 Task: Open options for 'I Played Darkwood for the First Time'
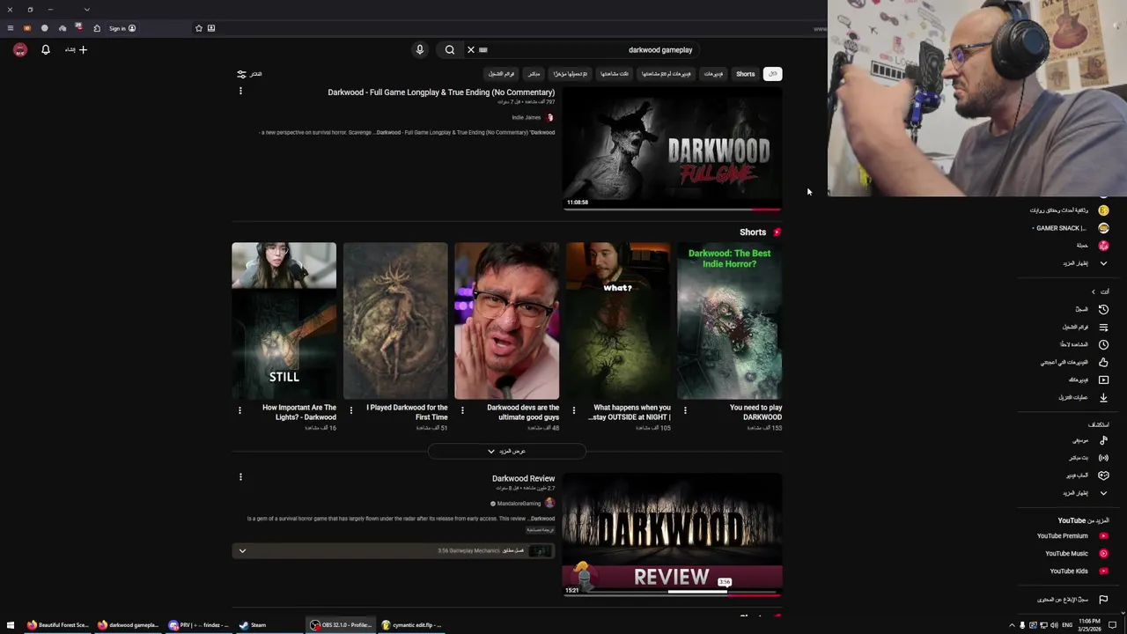pos(351,410)
